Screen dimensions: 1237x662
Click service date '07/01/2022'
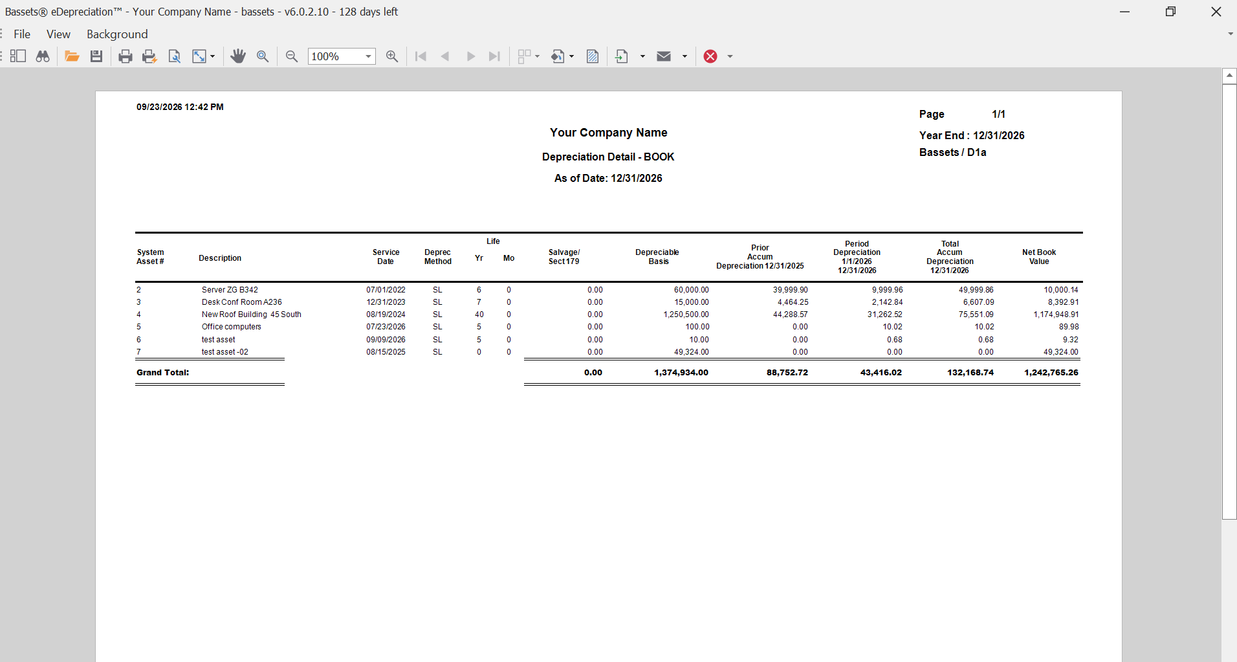(x=386, y=290)
